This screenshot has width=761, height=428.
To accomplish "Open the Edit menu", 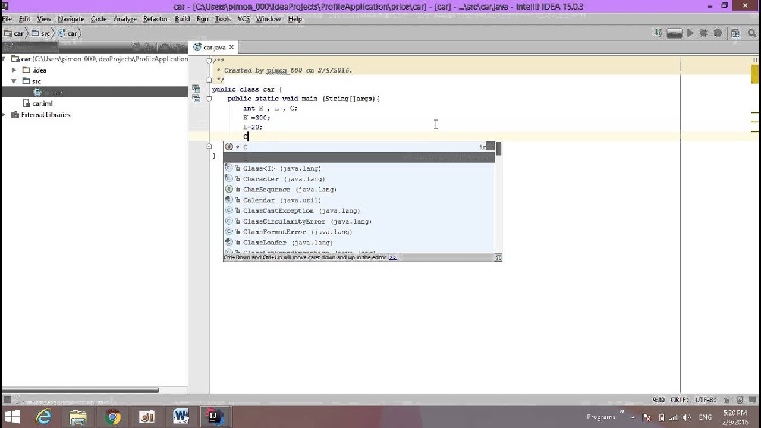I will click(x=24, y=19).
